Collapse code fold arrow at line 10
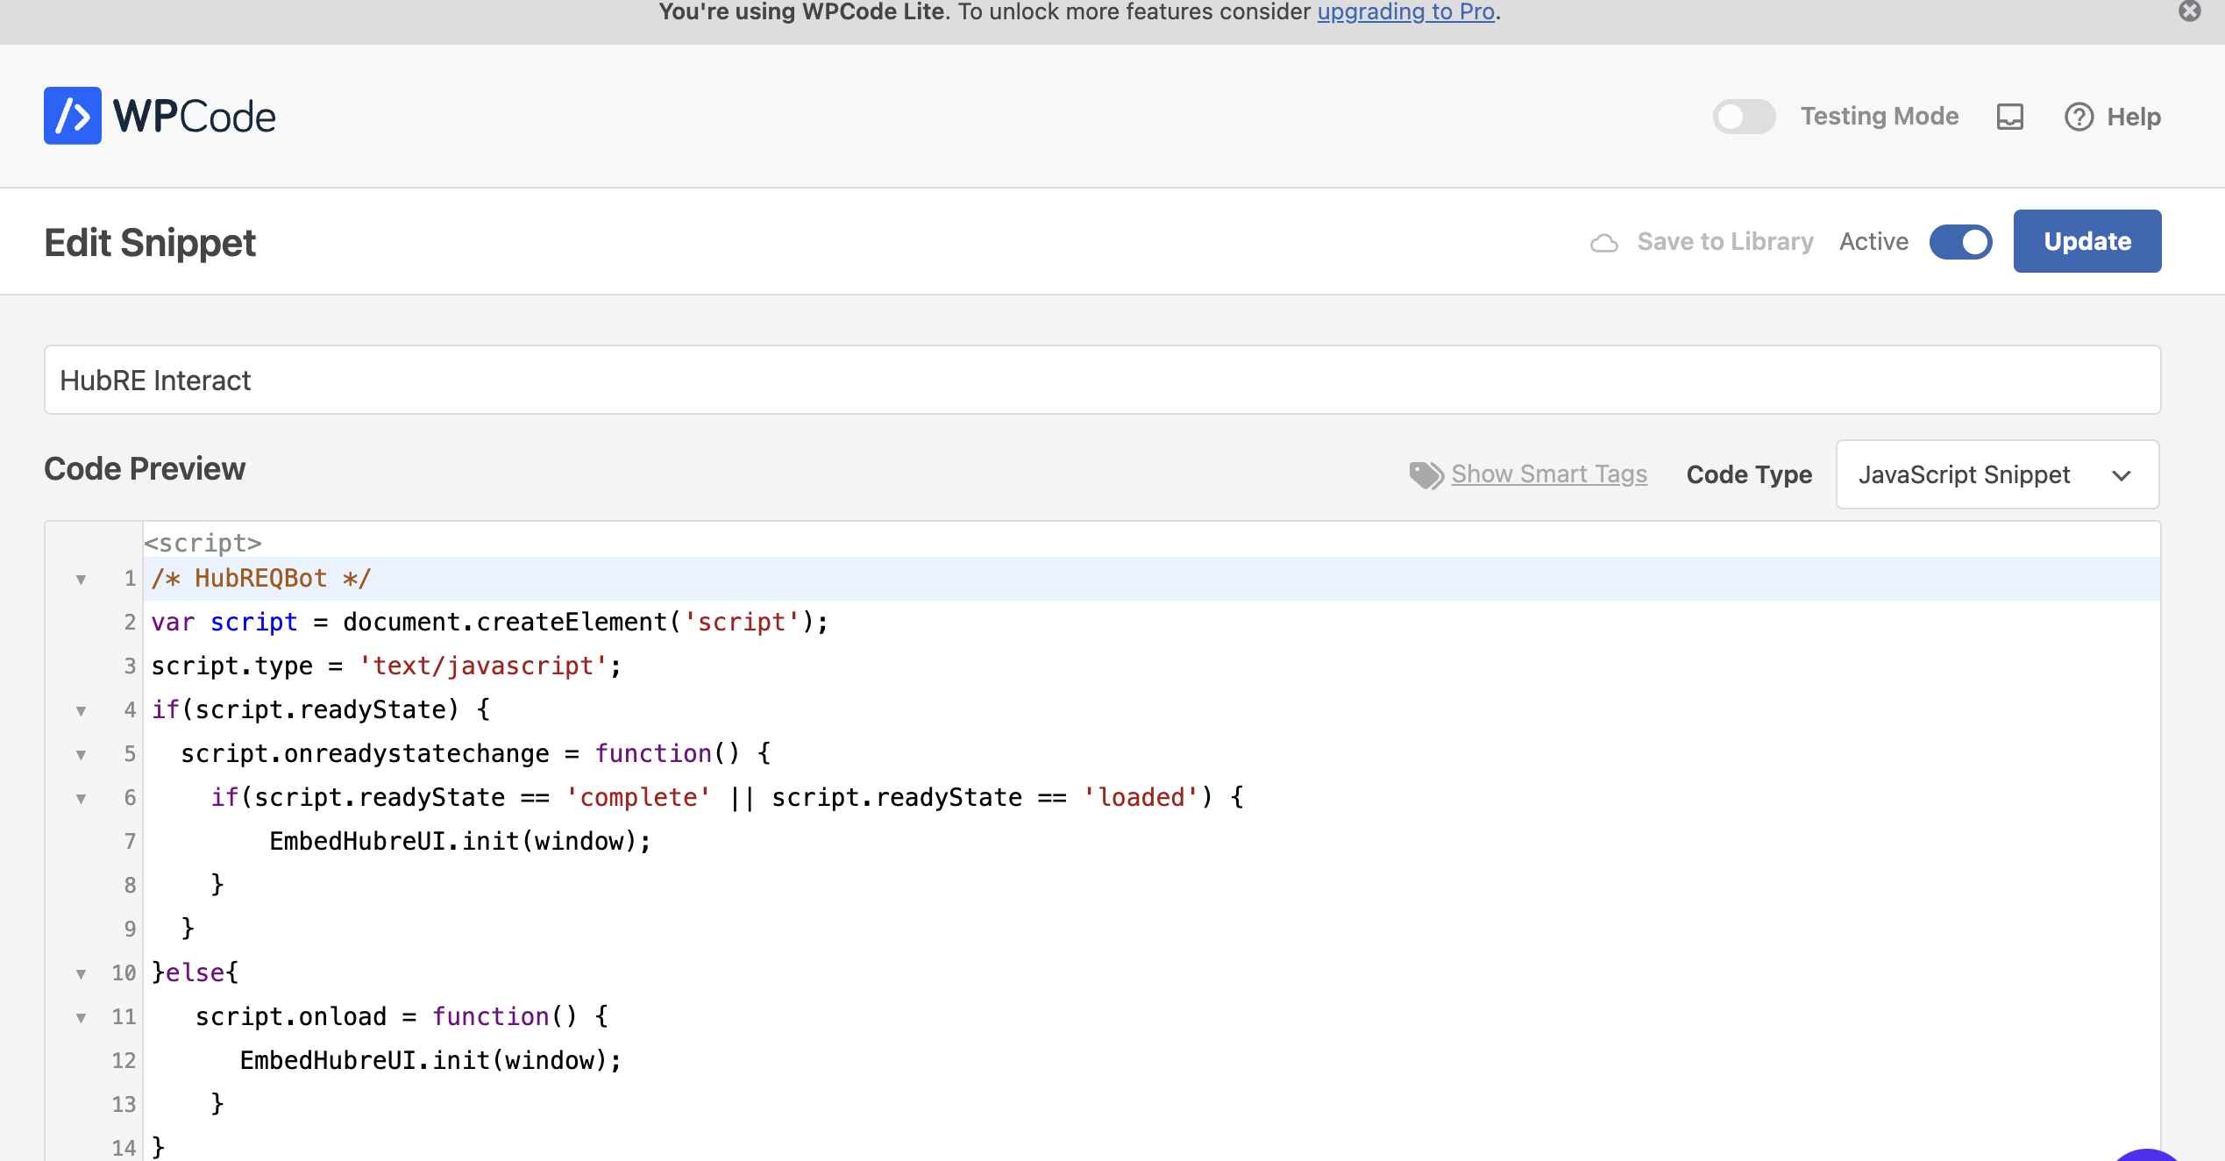Image resolution: width=2225 pixels, height=1161 pixels. [x=81, y=973]
